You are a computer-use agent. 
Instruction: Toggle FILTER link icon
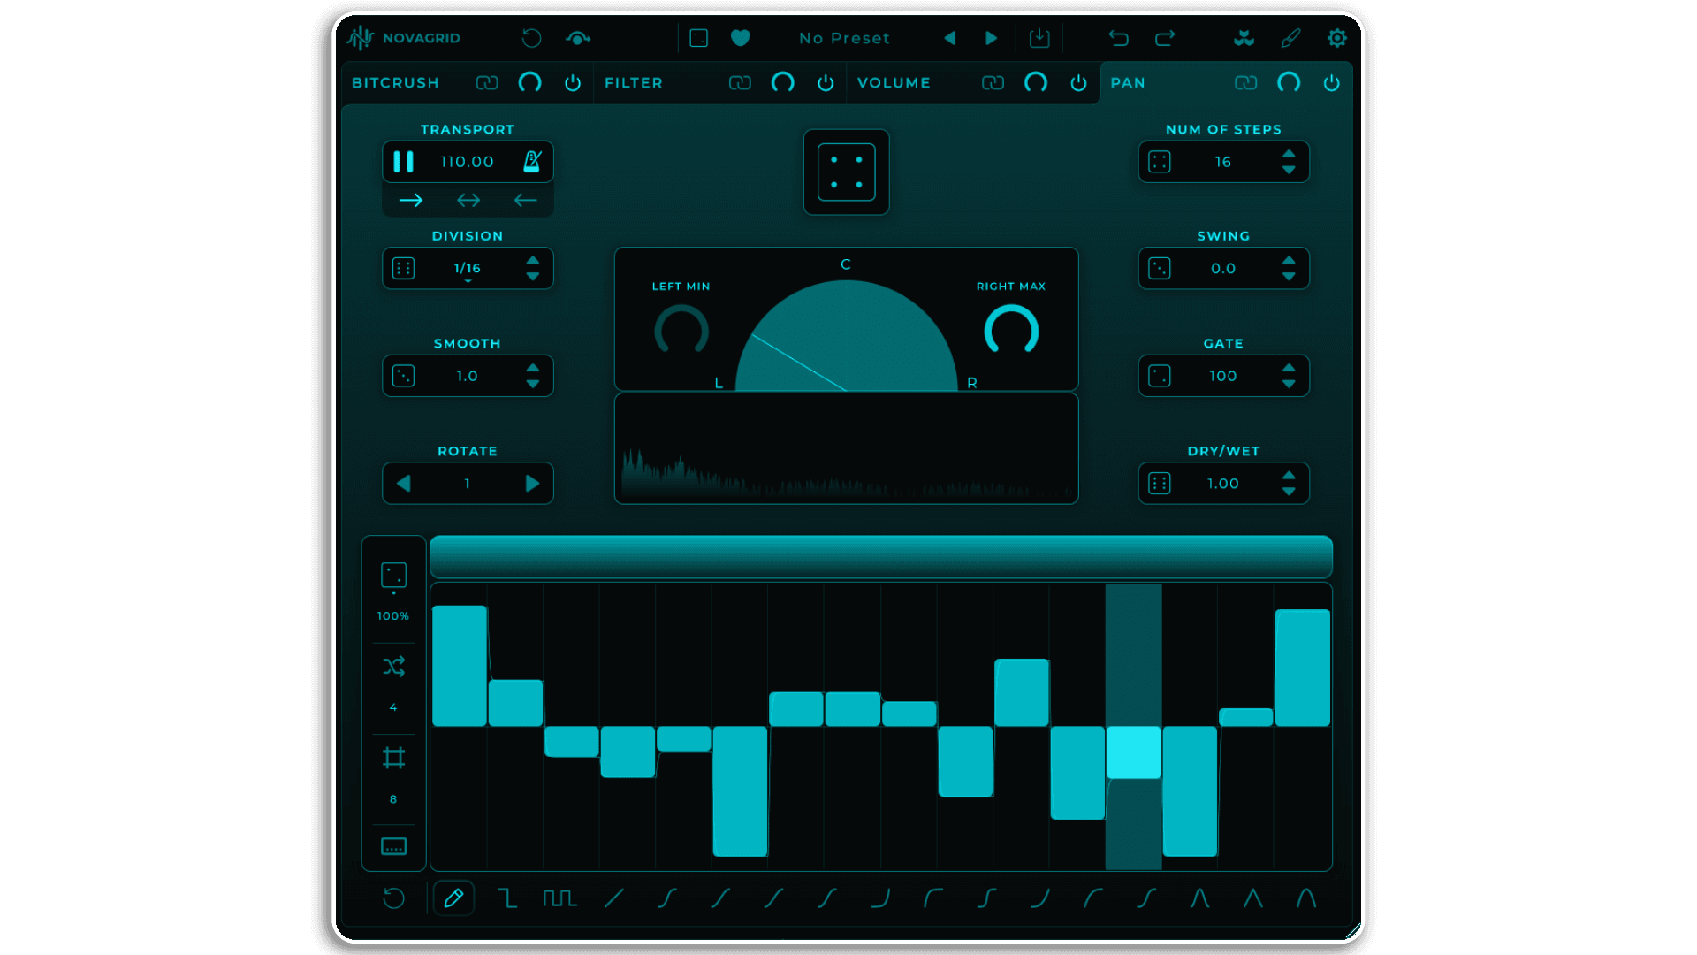coord(740,82)
